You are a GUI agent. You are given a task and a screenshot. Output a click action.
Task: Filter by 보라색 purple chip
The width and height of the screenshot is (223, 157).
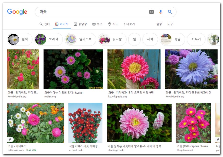coord(49,39)
